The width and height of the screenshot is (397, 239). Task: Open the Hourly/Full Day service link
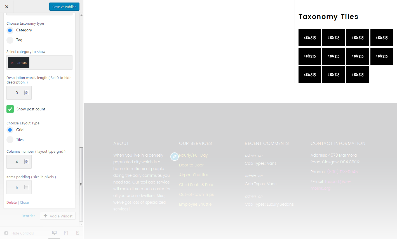[x=193, y=155]
